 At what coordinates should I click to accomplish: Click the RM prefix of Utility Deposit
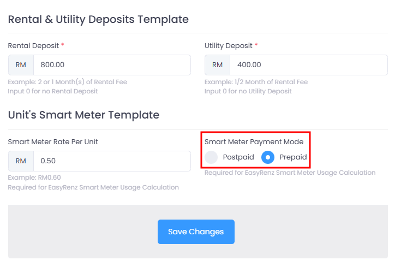pos(217,65)
